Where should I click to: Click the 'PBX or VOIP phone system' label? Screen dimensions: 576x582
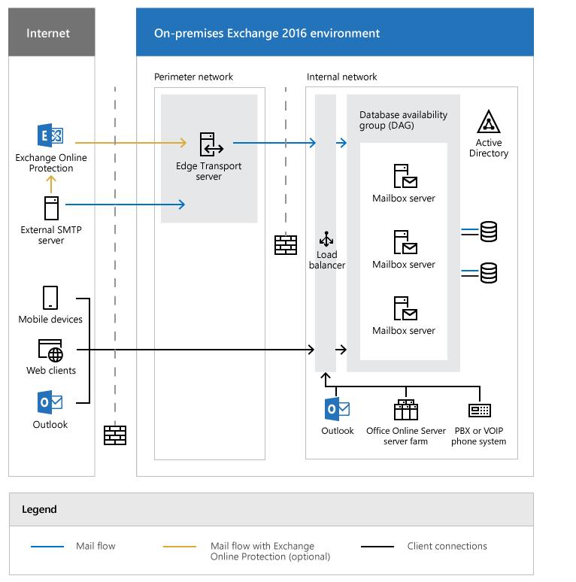(478, 436)
